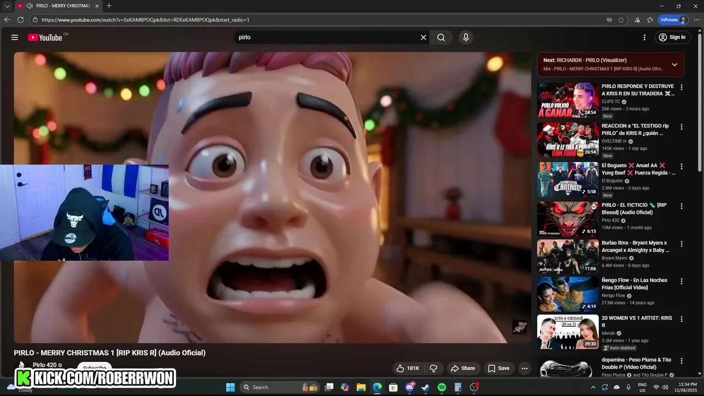The image size is (704, 396).
Task: Open options for 20 WOMEN VS 1 ARTIST video
Action: (681, 319)
